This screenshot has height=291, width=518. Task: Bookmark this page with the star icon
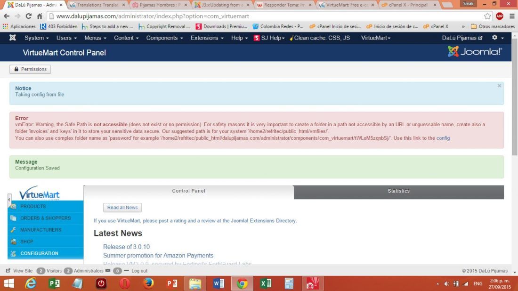tap(487, 16)
